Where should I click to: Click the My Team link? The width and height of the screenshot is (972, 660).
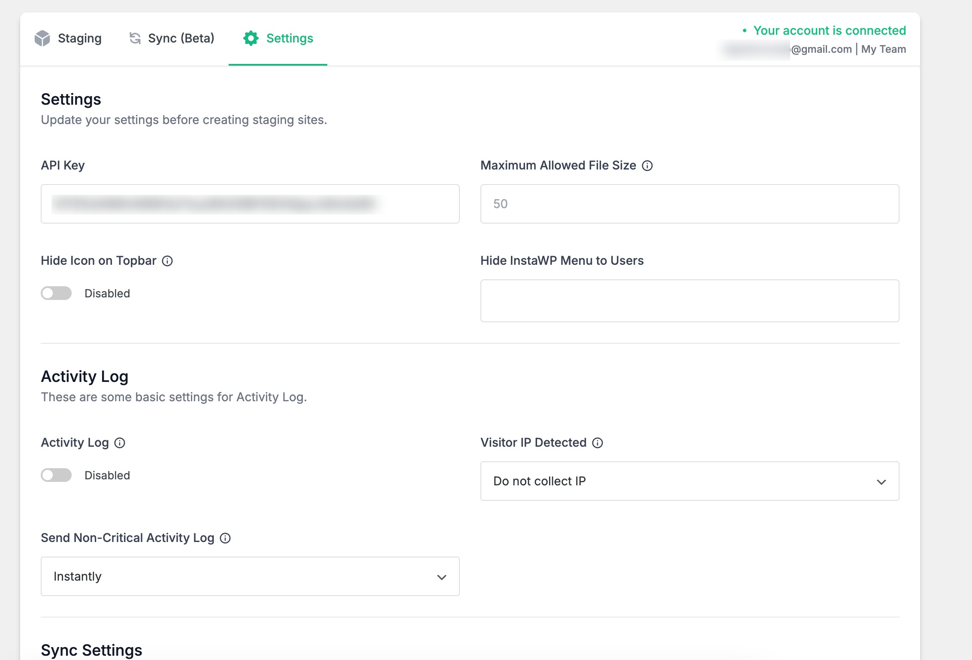[x=883, y=49]
